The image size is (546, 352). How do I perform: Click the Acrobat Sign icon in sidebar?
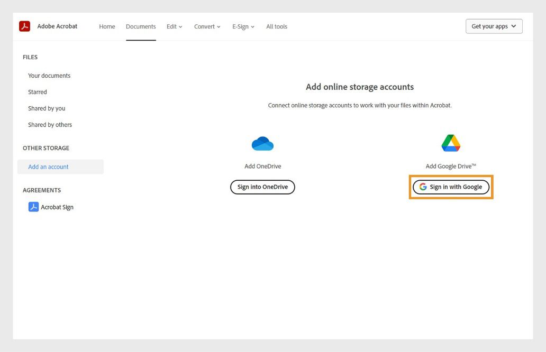pos(34,207)
